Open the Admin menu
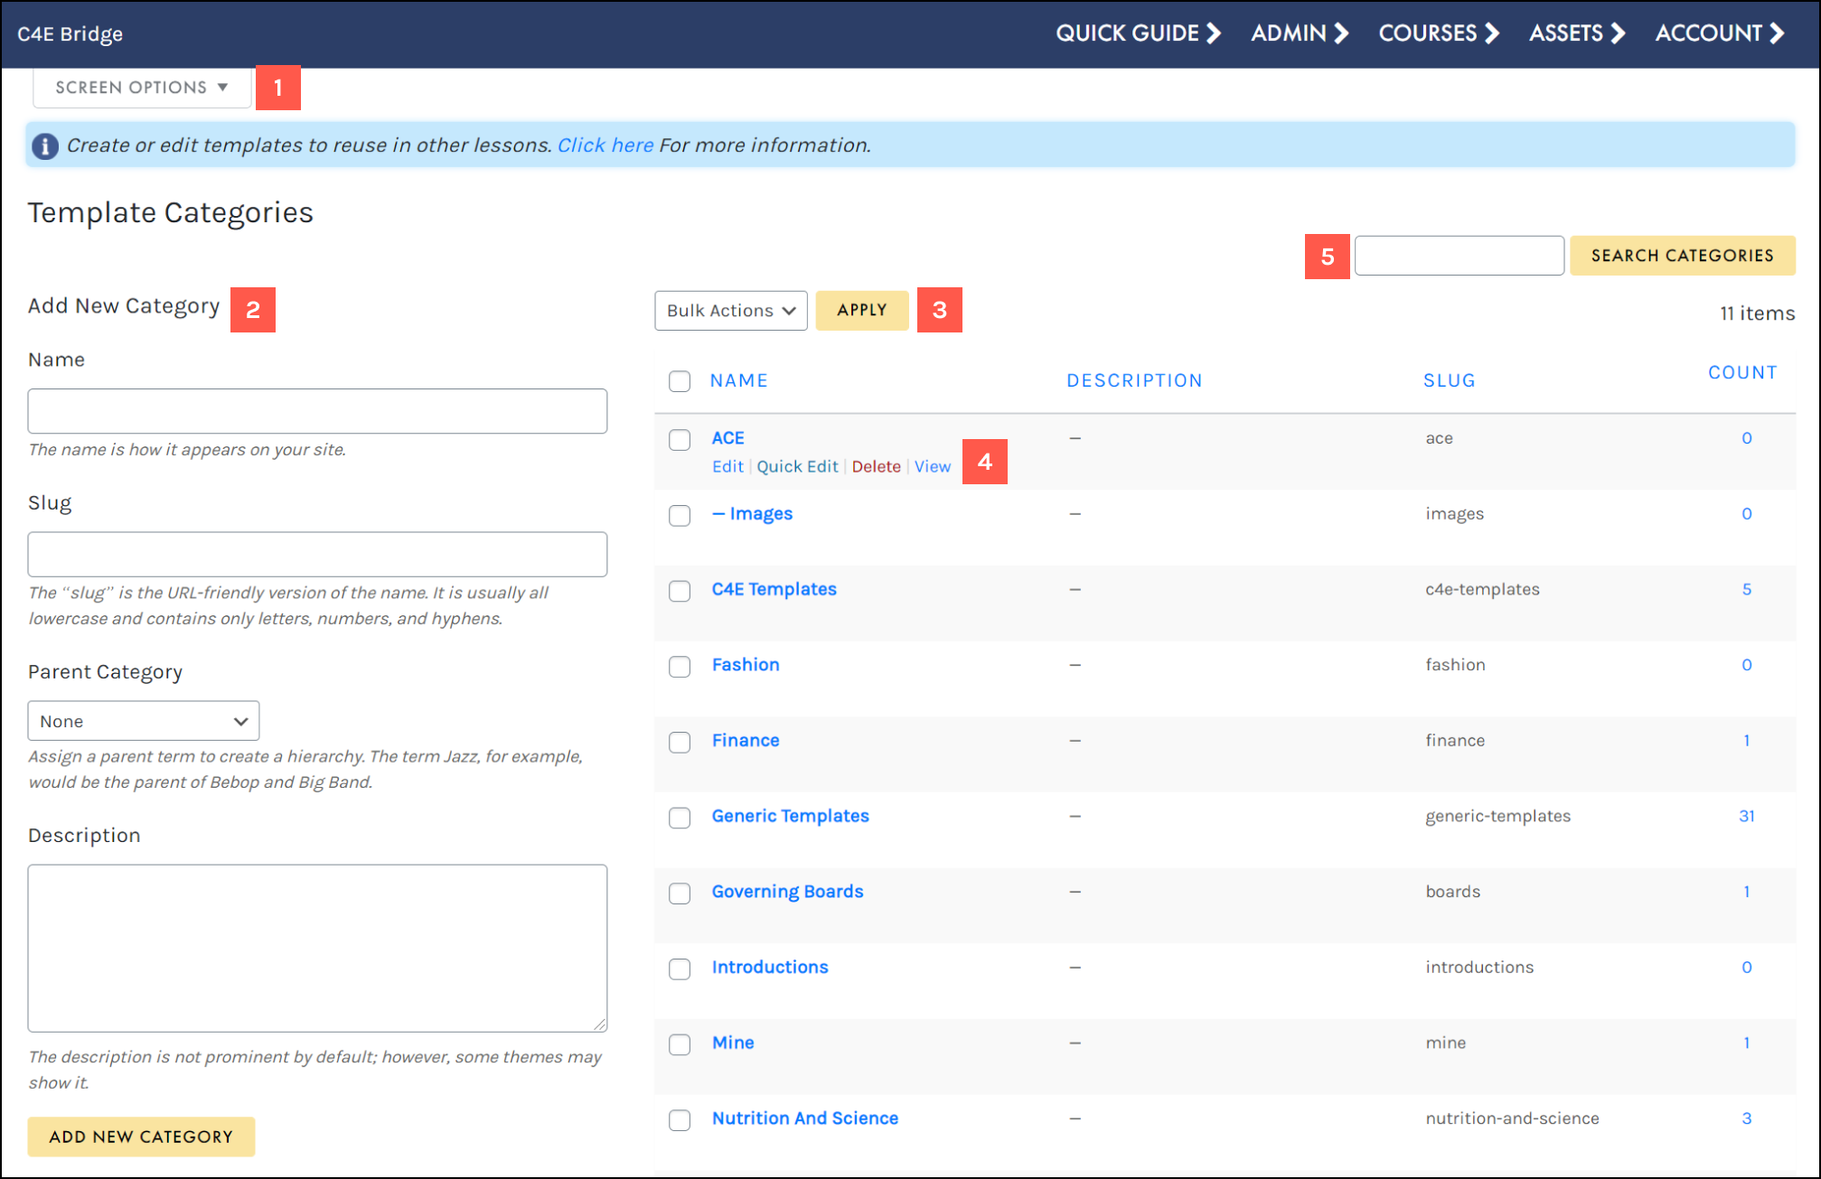The image size is (1821, 1179). (1300, 33)
